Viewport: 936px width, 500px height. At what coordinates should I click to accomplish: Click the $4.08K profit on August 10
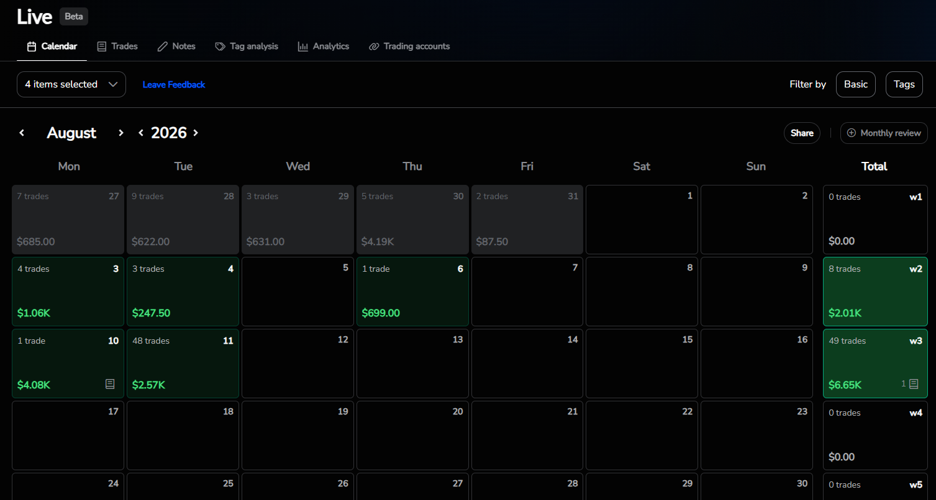34,385
